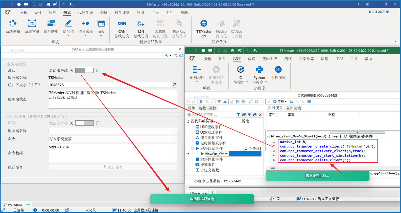
Task: Click the search magnifier in code editor toolbar
Action: point(250,101)
